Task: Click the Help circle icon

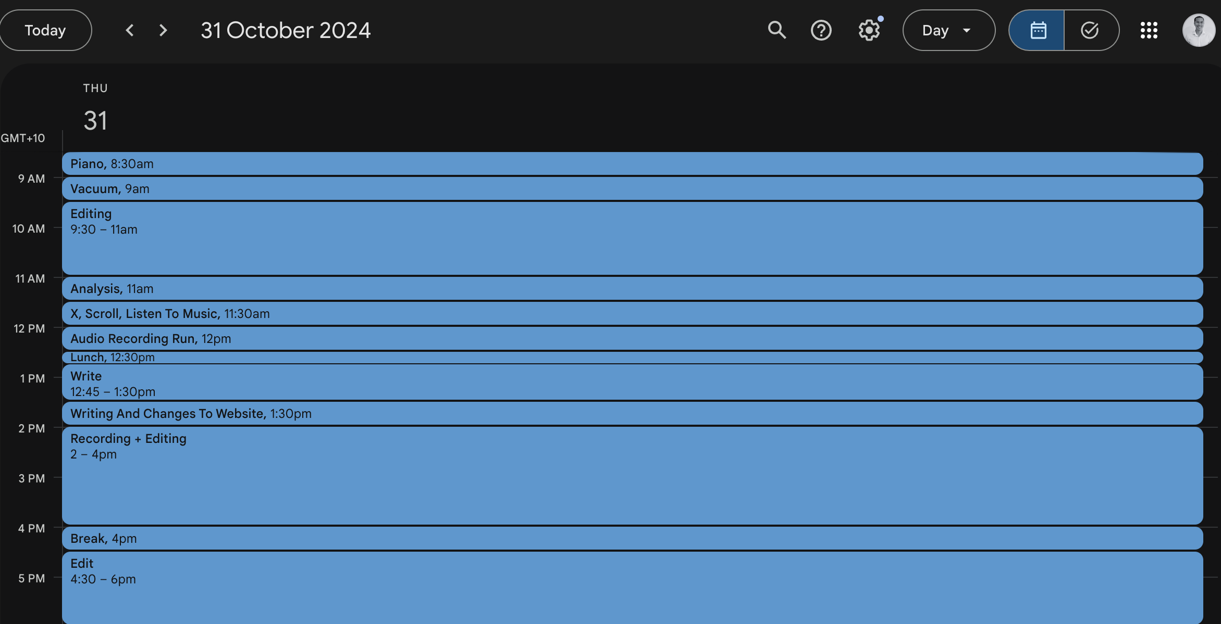Action: tap(821, 30)
